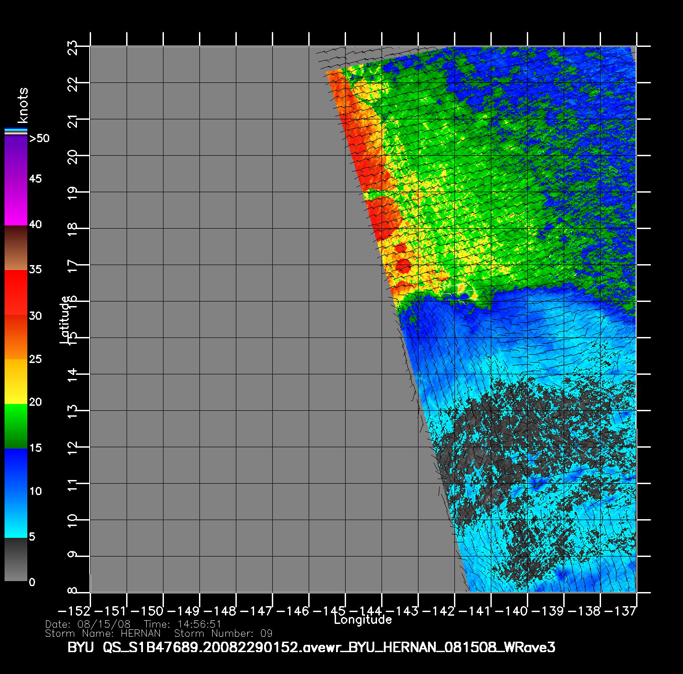Screen dimensions: 683x674
Task: Pick the yellow 20–25 knots legend band
Action: point(16,382)
